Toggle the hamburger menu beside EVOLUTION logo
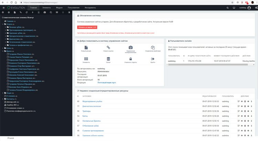 (3, 8)
